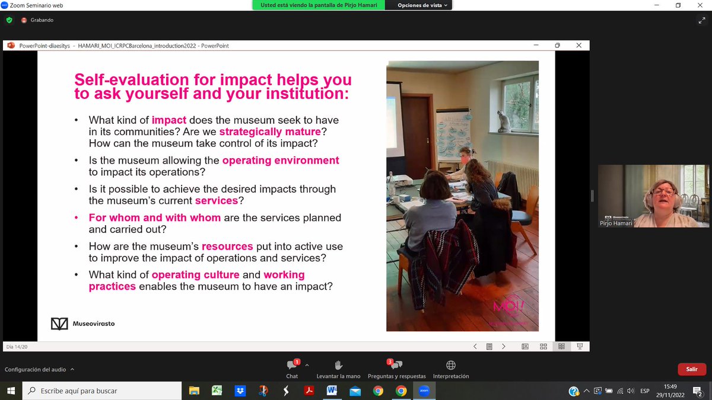Click the PowerPoint window title bar text
This screenshot has width=712, height=400.
coord(123,45)
